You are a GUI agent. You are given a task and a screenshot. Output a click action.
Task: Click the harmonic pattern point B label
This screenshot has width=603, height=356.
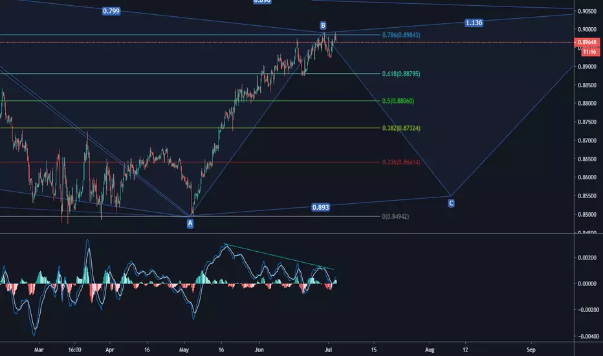323,25
